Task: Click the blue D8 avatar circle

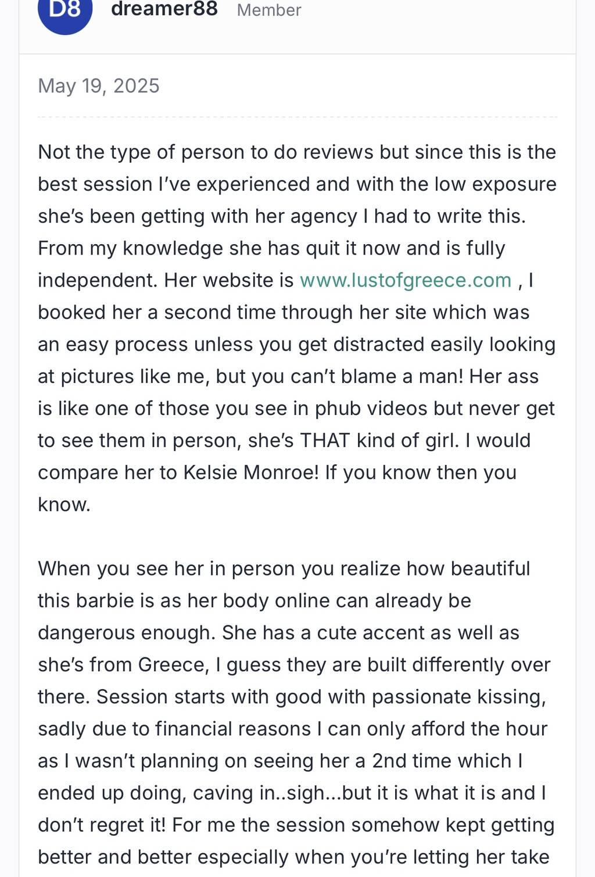Action: click(x=65, y=12)
